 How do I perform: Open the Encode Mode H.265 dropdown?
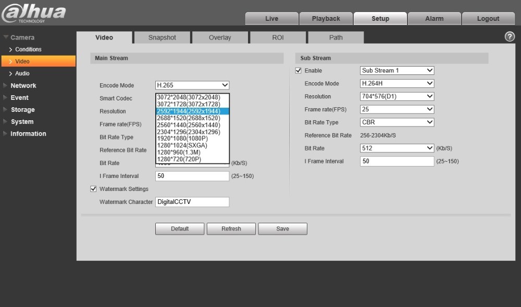pos(192,85)
